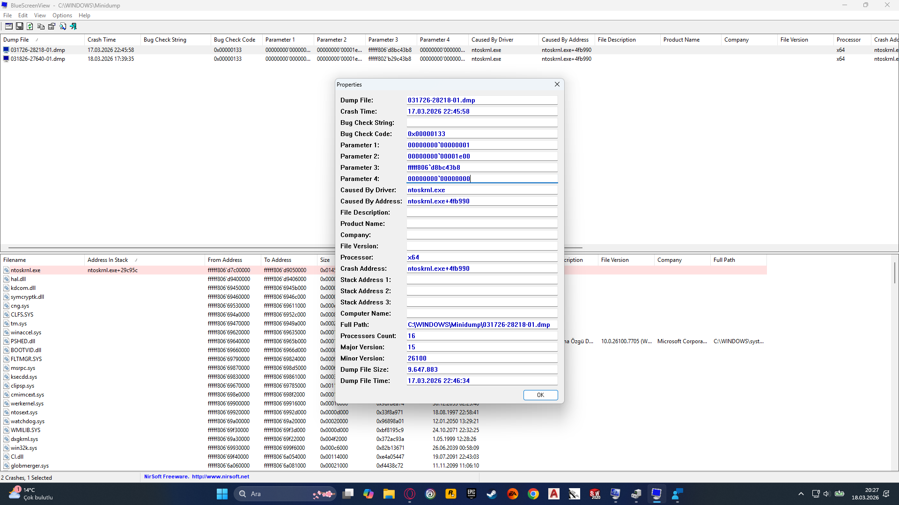Image resolution: width=899 pixels, height=505 pixels.
Task: Click the Bug Check Code field in Properties
Action: (482, 134)
